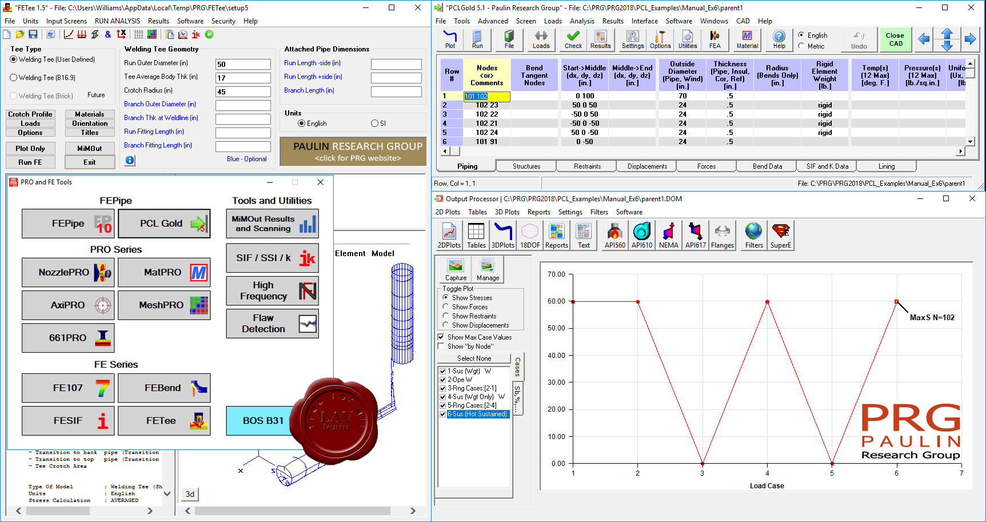Image resolution: width=986 pixels, height=522 pixels.
Task: Toggle Show Max Case Values checkbox
Action: pyautogui.click(x=441, y=337)
